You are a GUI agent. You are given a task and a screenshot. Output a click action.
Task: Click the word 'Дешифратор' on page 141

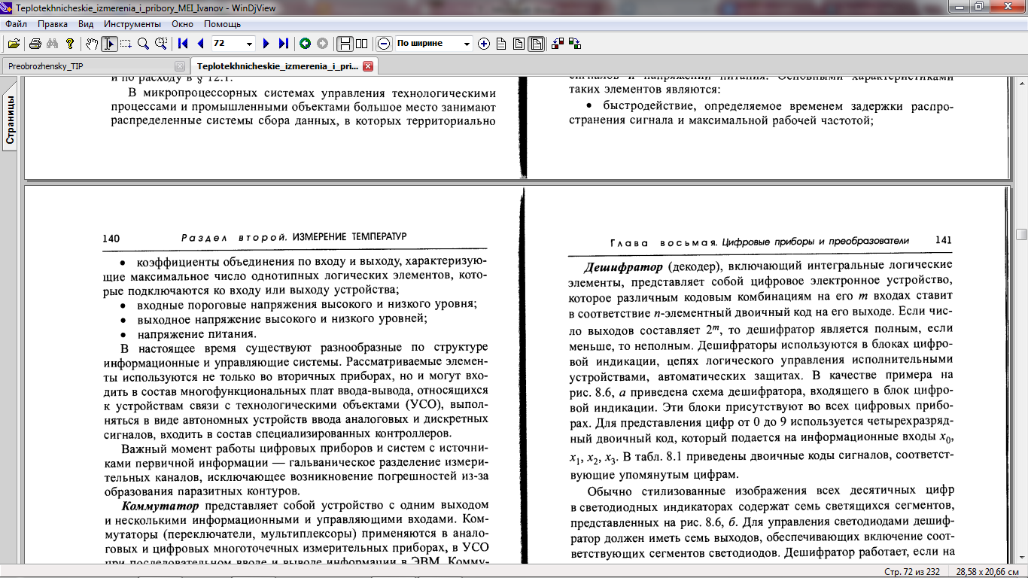[x=623, y=266]
